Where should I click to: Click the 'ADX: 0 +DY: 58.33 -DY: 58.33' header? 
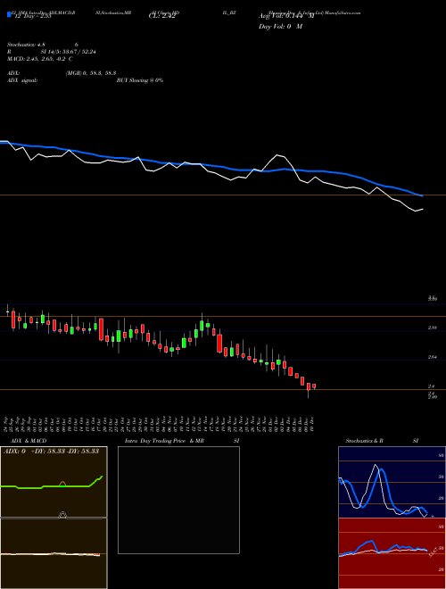click(x=51, y=452)
